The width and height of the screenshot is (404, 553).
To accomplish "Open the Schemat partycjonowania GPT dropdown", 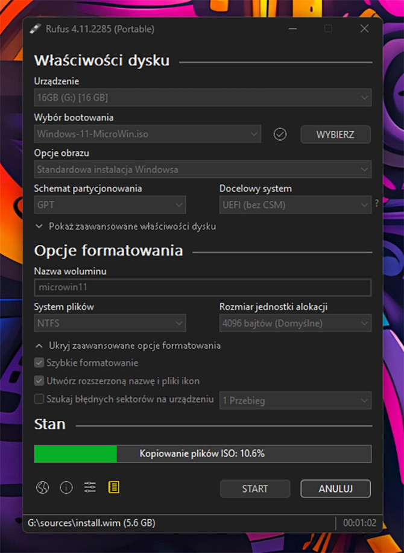I will [110, 205].
